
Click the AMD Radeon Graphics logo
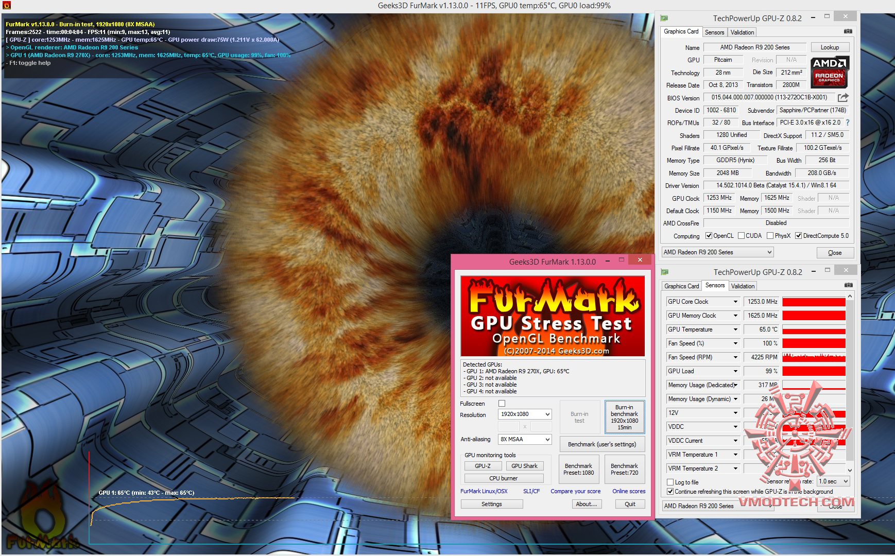(x=829, y=72)
